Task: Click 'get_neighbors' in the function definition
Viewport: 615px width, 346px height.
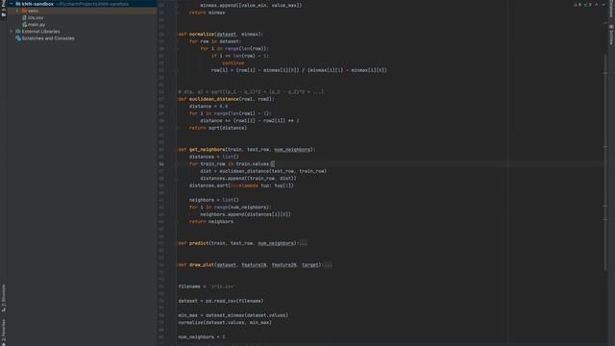Action: click(208, 150)
